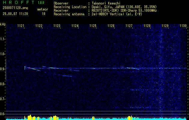This screenshot has width=189, height=120.
Task: Click the meteor label
Action: [x=43, y=9]
